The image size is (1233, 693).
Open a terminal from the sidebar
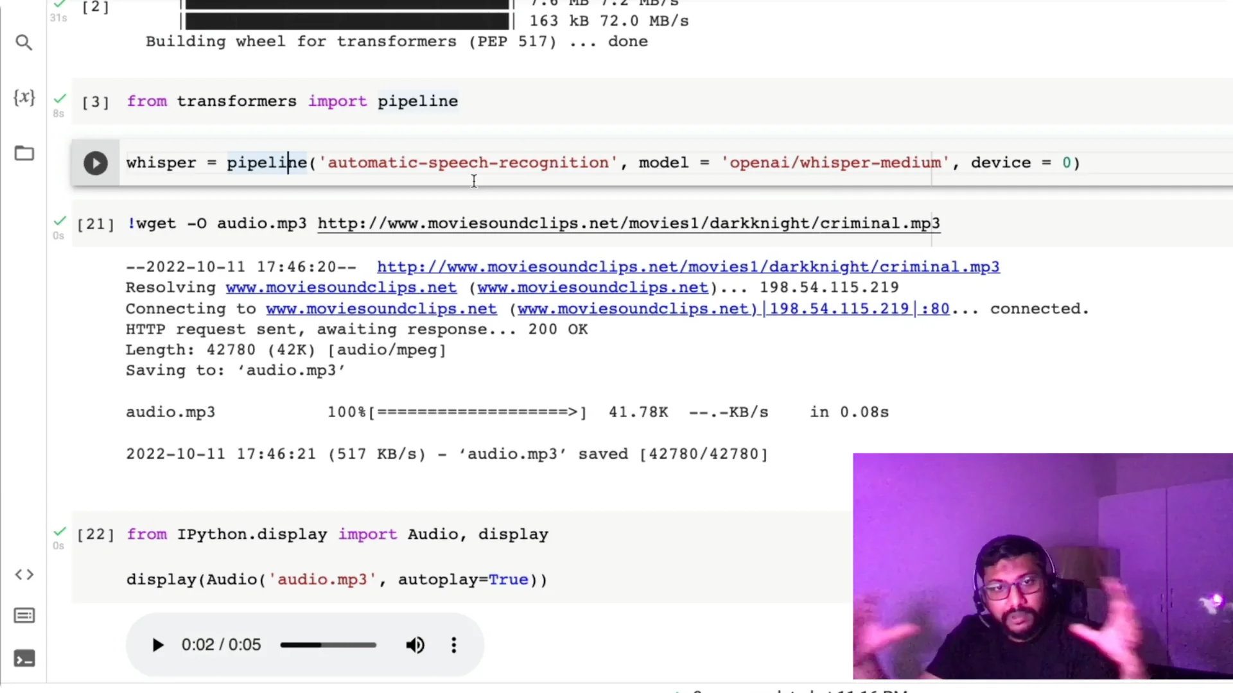[24, 658]
